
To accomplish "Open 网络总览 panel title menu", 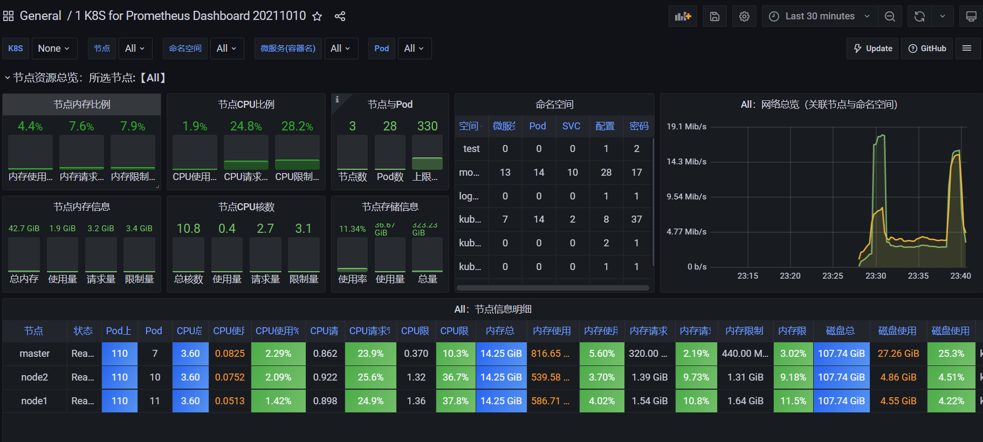I will click(x=819, y=105).
